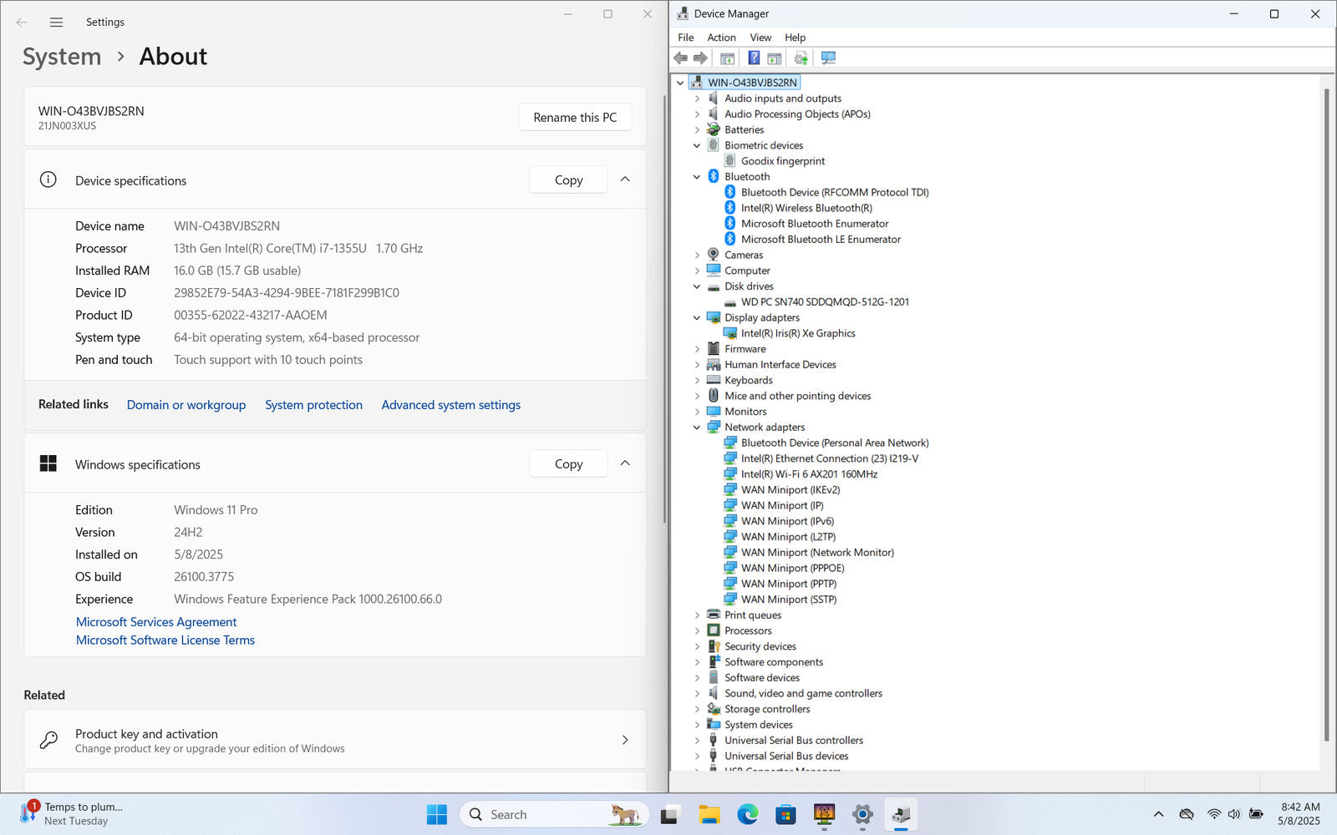
Task: Open the Help menu in Device Manager
Action: click(x=795, y=38)
